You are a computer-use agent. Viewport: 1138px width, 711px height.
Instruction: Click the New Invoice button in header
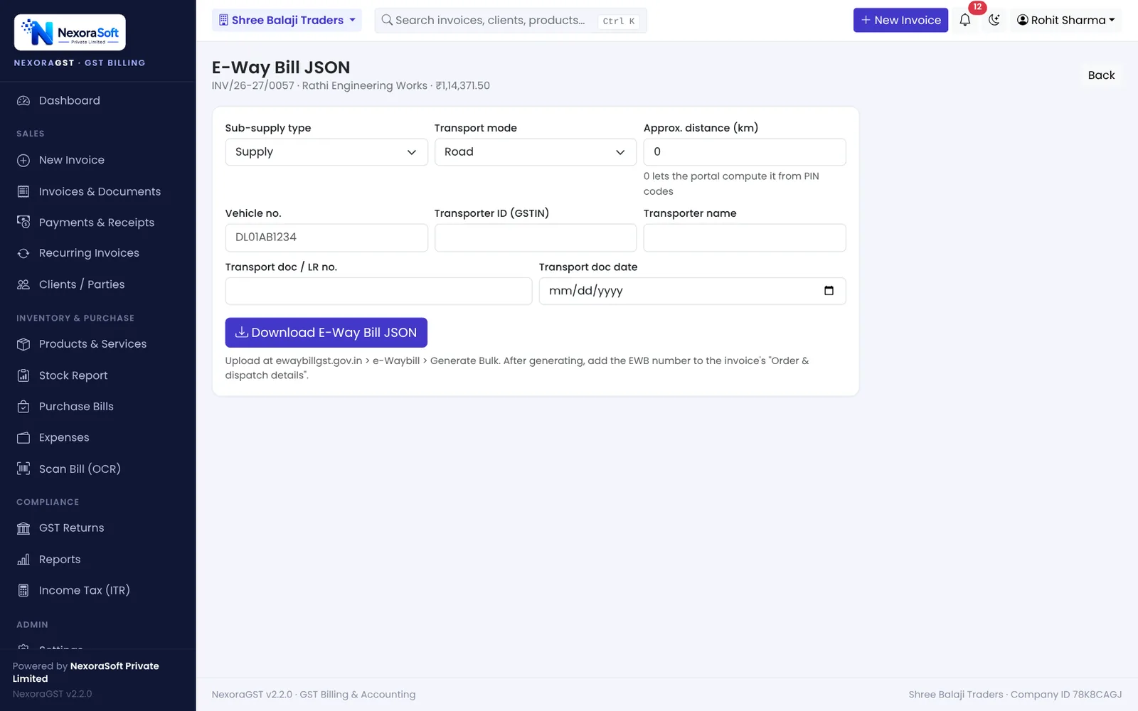pos(900,20)
